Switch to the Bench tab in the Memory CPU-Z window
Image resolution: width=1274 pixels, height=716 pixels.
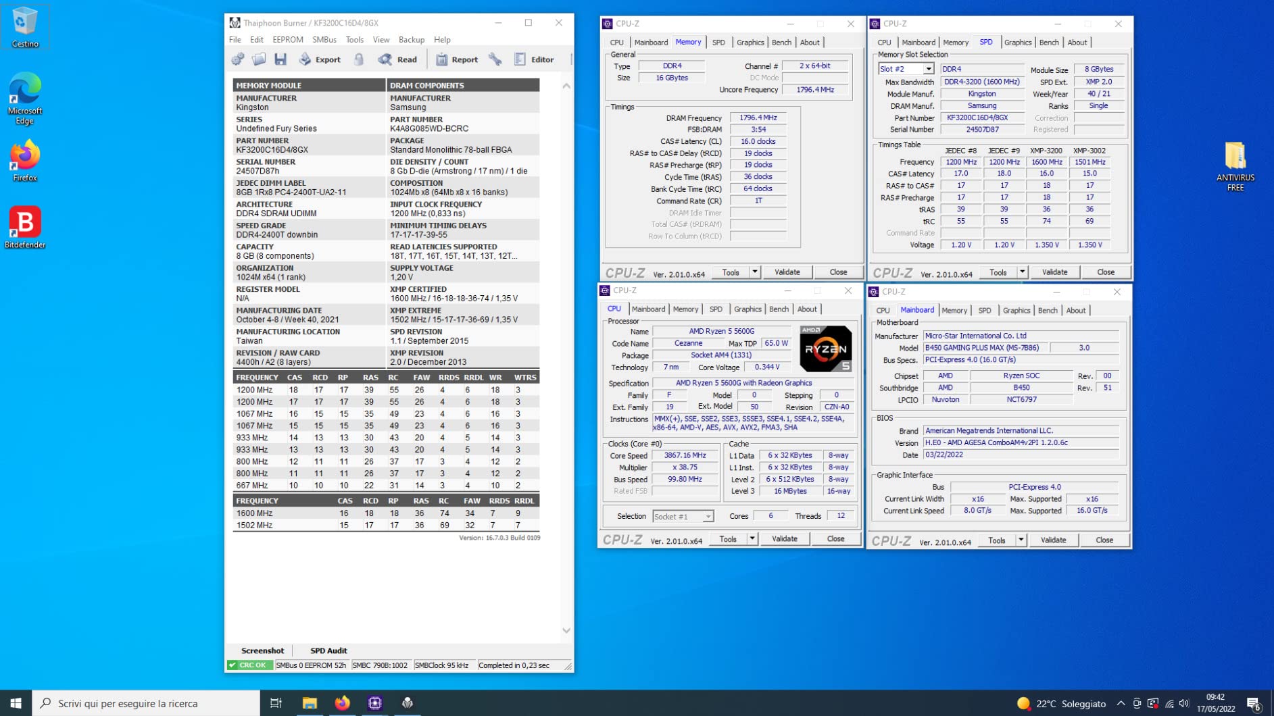click(x=781, y=43)
